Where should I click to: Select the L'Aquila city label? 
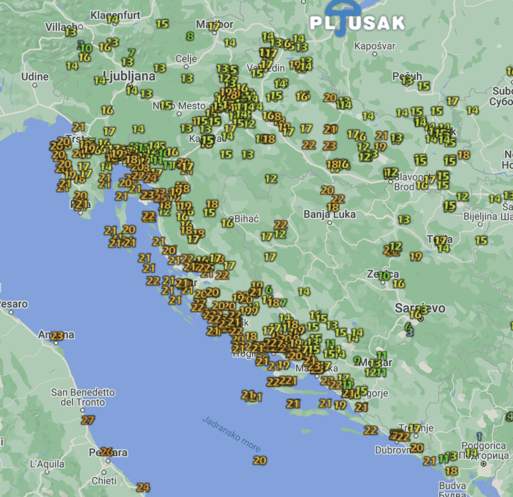point(47,464)
